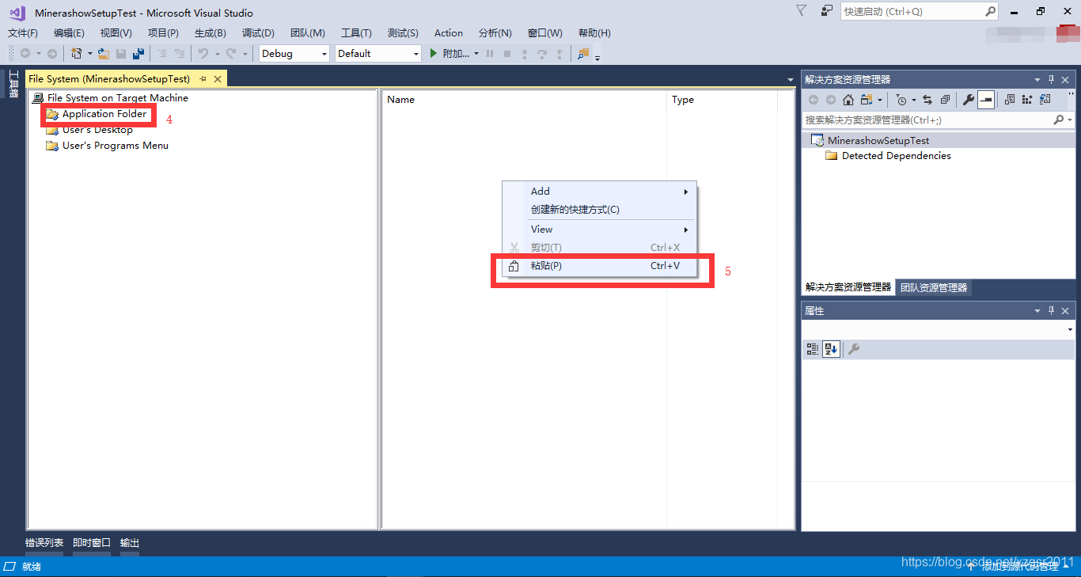The width and height of the screenshot is (1081, 577).
Task: Click the Find in Files toolbar icon
Action: (583, 54)
